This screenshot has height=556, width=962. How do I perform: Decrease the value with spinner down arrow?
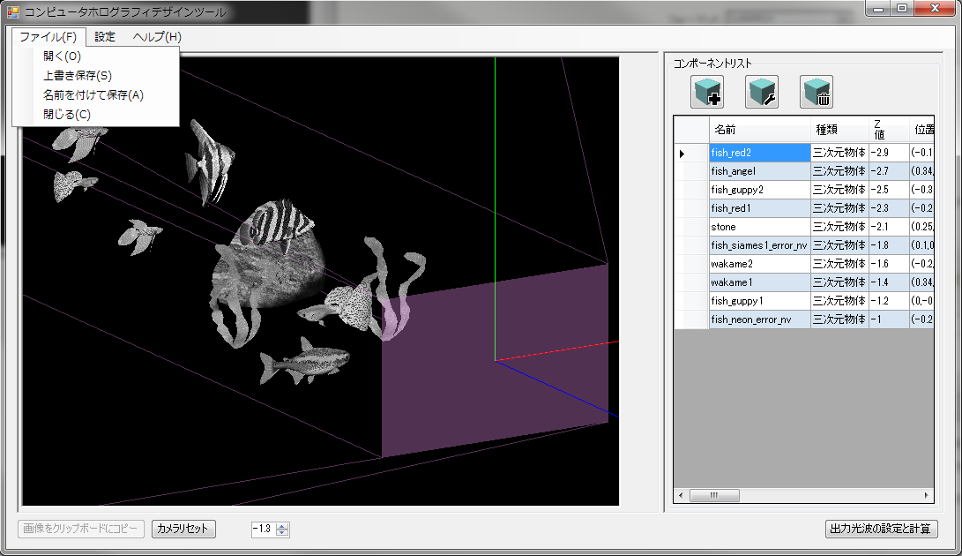coord(282,533)
